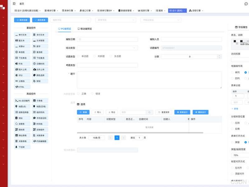Insert the HTML control

tap(22, 87)
